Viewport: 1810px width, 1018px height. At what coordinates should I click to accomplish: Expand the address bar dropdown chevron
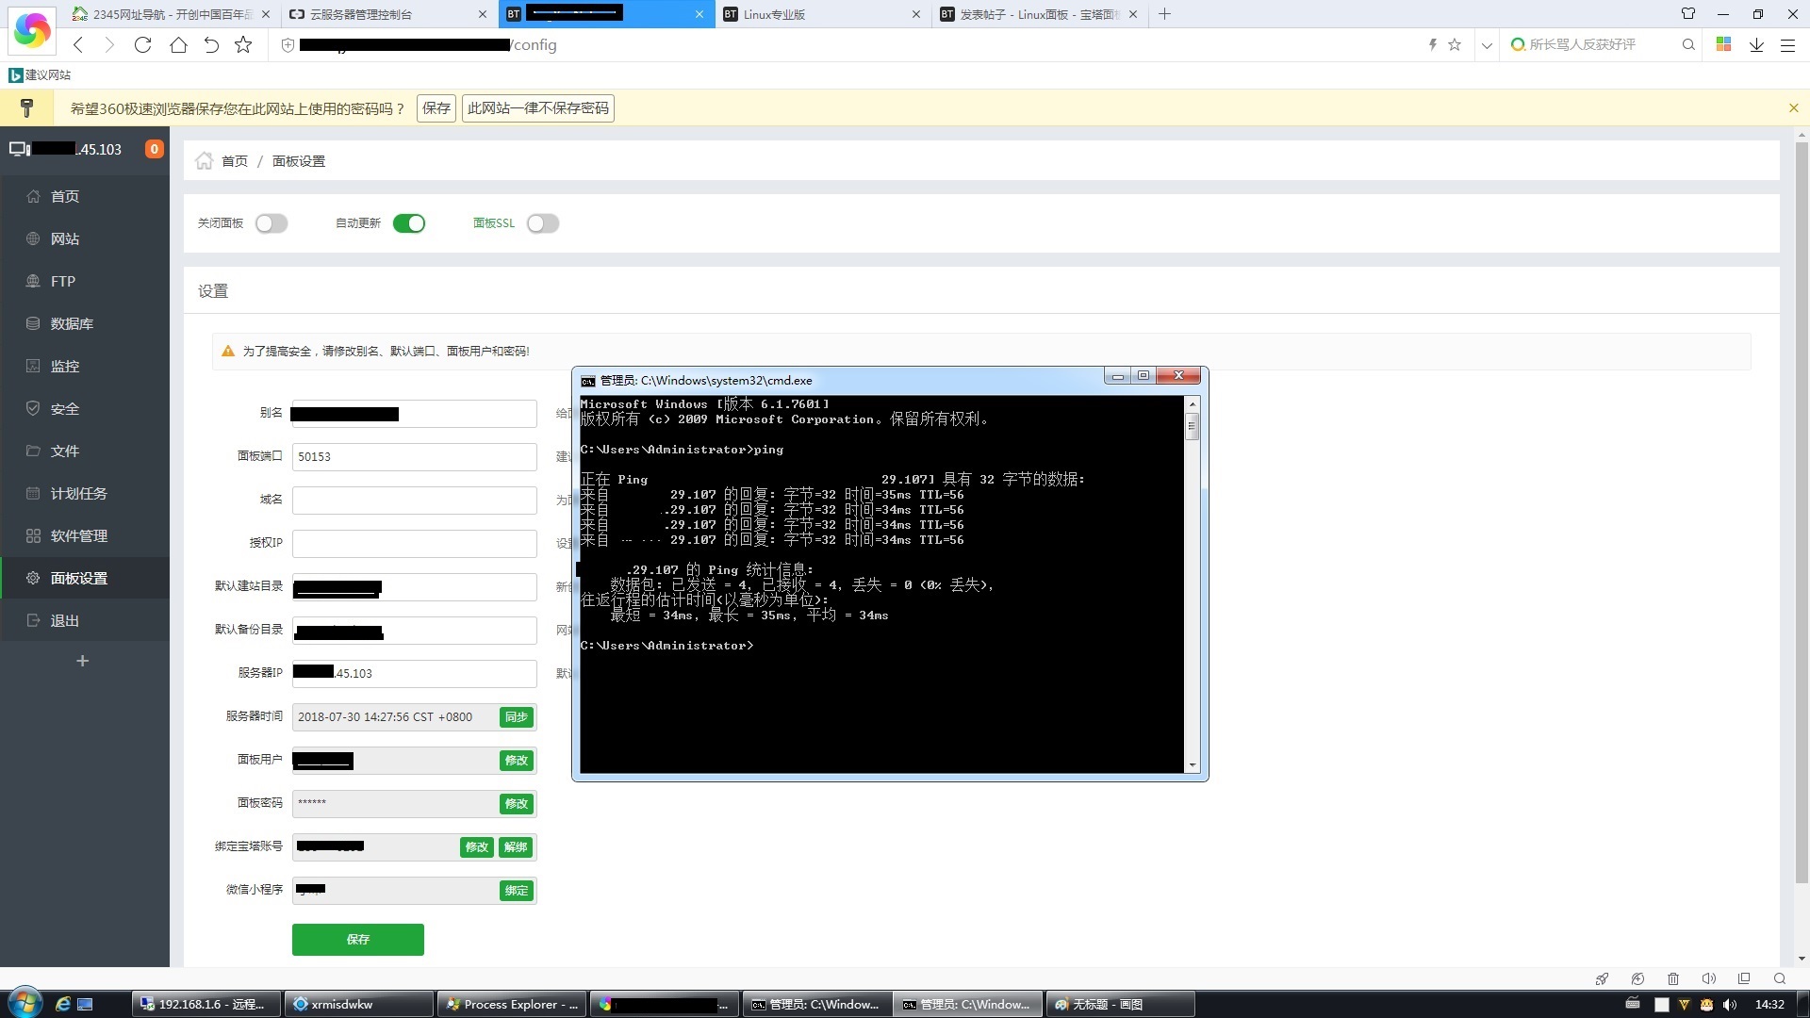click(1487, 44)
